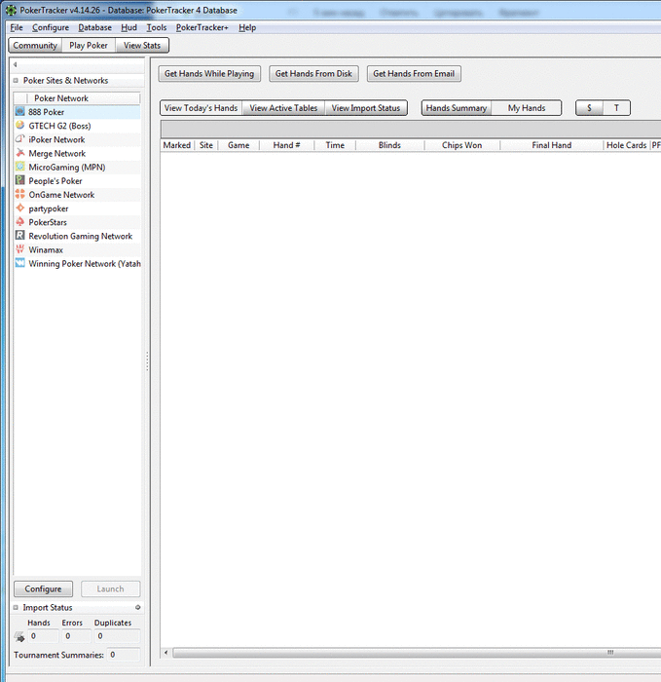661x682 pixels.
Task: Click the scrollbar left arrow
Action: point(165,653)
